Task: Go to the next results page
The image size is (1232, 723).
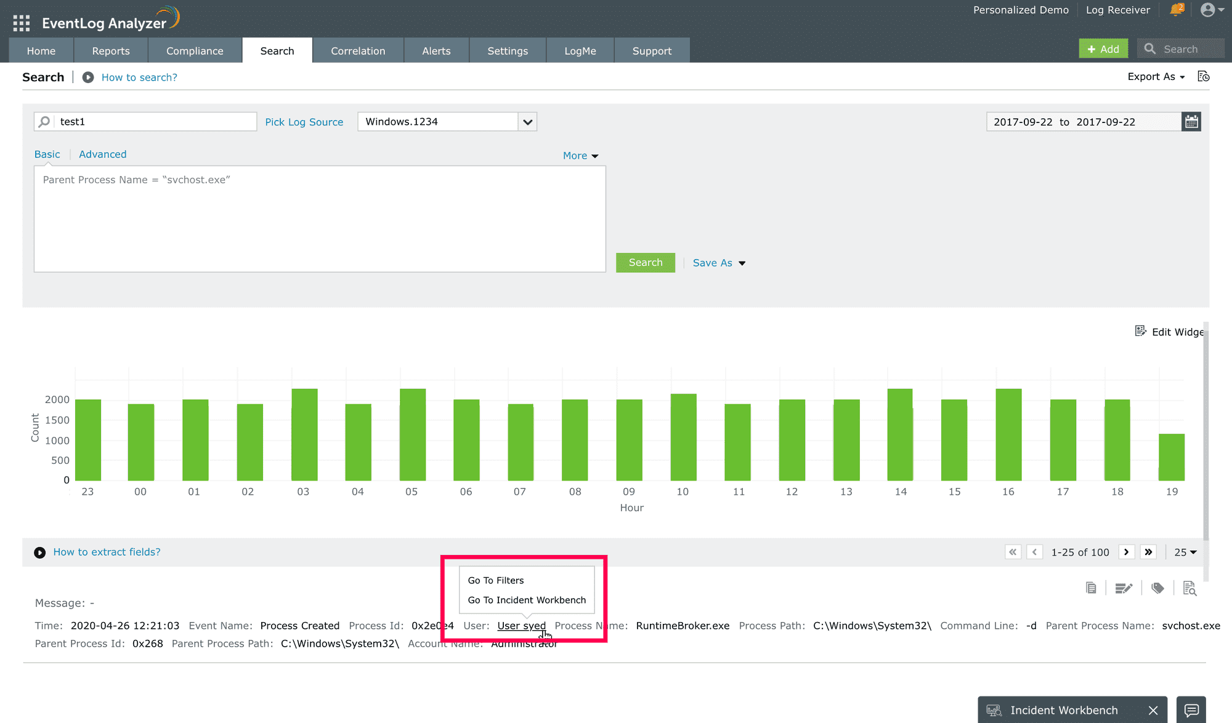Action: [x=1126, y=552]
